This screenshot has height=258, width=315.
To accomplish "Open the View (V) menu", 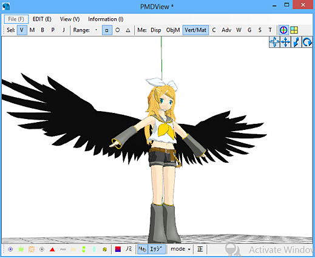I will [x=70, y=19].
